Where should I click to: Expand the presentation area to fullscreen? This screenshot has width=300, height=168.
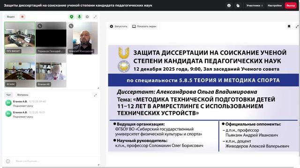[x=297, y=27]
